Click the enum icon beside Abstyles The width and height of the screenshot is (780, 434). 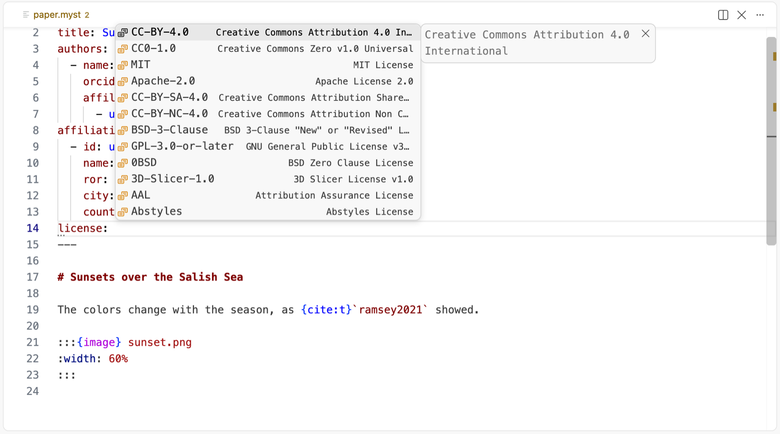click(x=123, y=212)
